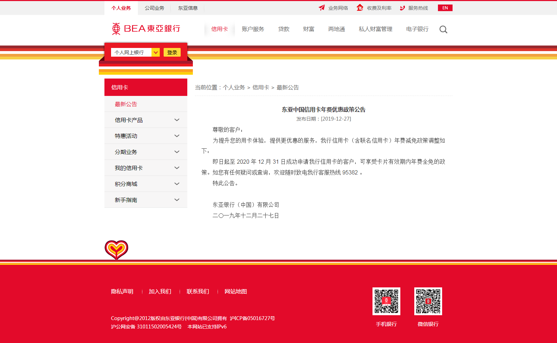Click 个人业务 in breadcrumb
The height and width of the screenshot is (343, 557).
[234, 88]
